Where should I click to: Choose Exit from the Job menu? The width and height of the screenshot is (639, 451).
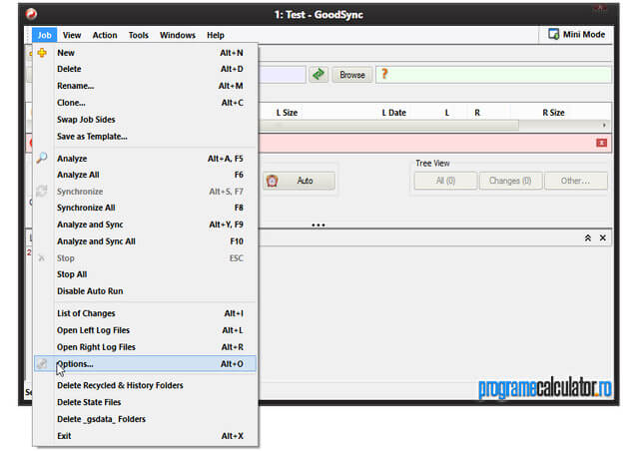coord(146,436)
